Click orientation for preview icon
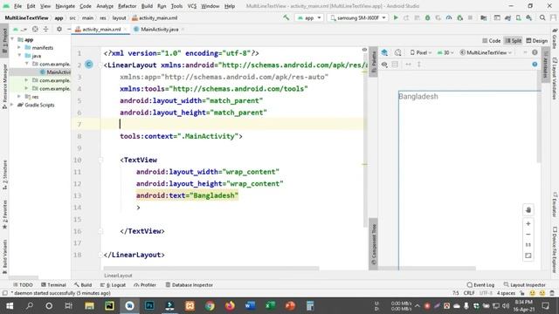Screen dimensions: 559x314 coord(398,52)
